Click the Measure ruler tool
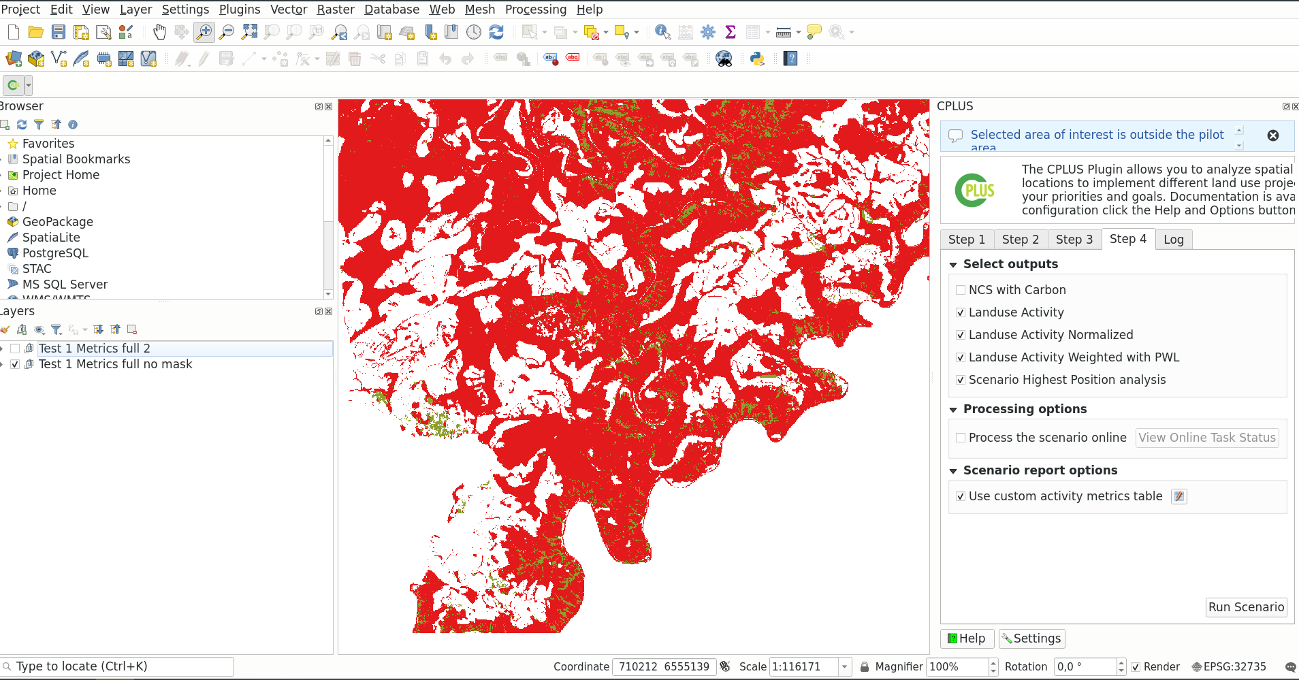Image resolution: width=1299 pixels, height=680 pixels. [784, 32]
